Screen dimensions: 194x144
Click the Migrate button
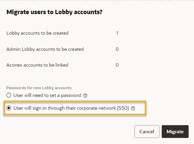(x=175, y=132)
